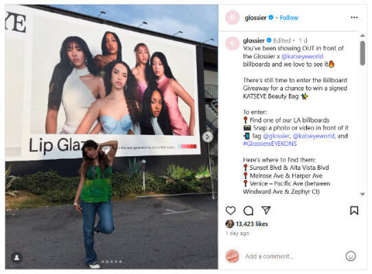
Task: Open the #GlossierxEYEKONS hashtag
Action: coord(270,144)
